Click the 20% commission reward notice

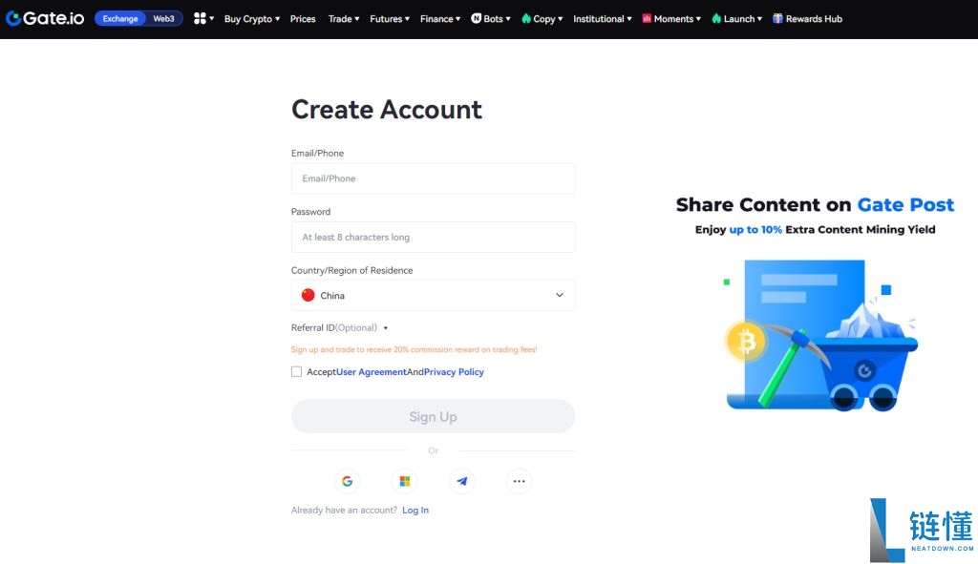pyautogui.click(x=415, y=349)
